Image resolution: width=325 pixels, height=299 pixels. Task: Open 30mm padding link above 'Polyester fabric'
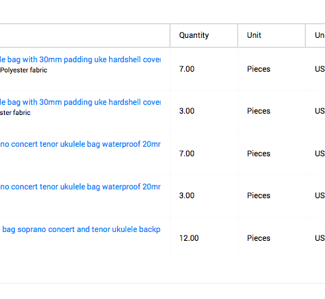pos(80,60)
